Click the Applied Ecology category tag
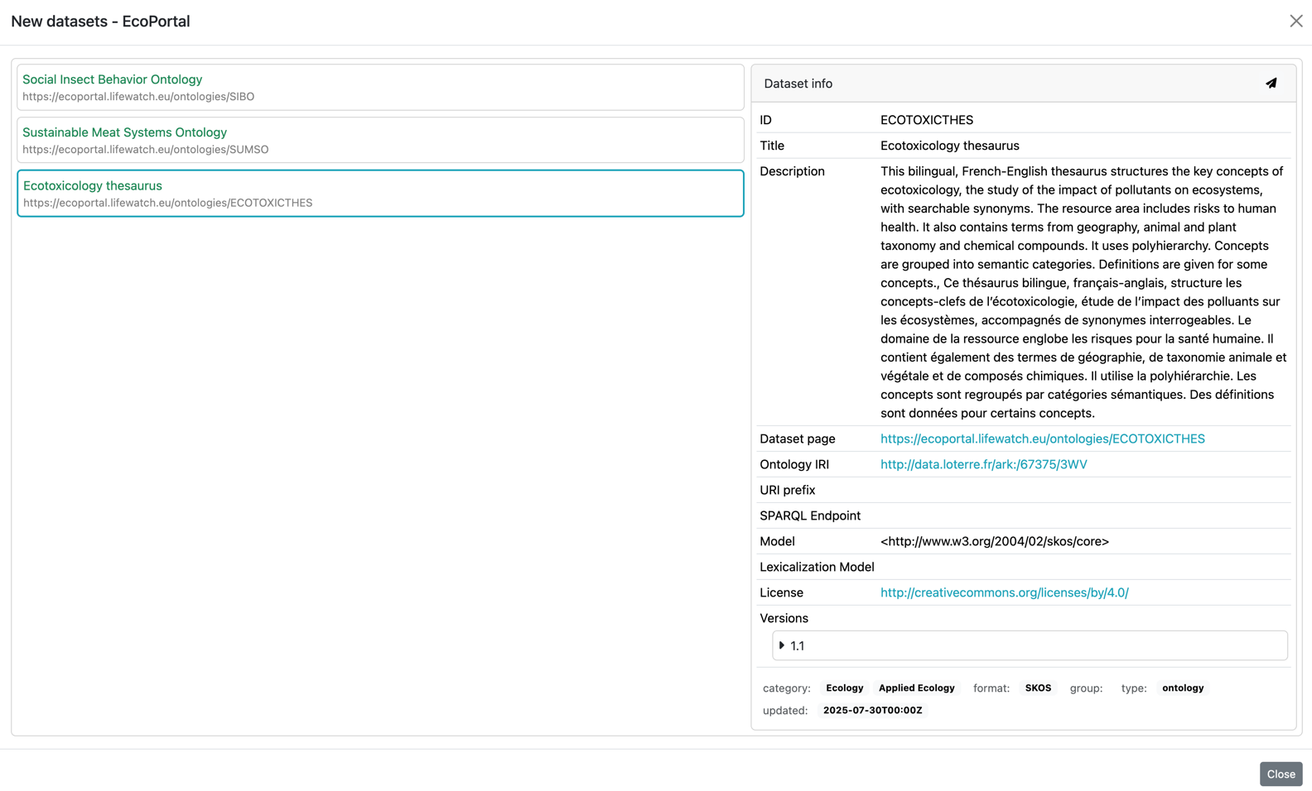Screen dimensions: 1312x791 point(916,688)
